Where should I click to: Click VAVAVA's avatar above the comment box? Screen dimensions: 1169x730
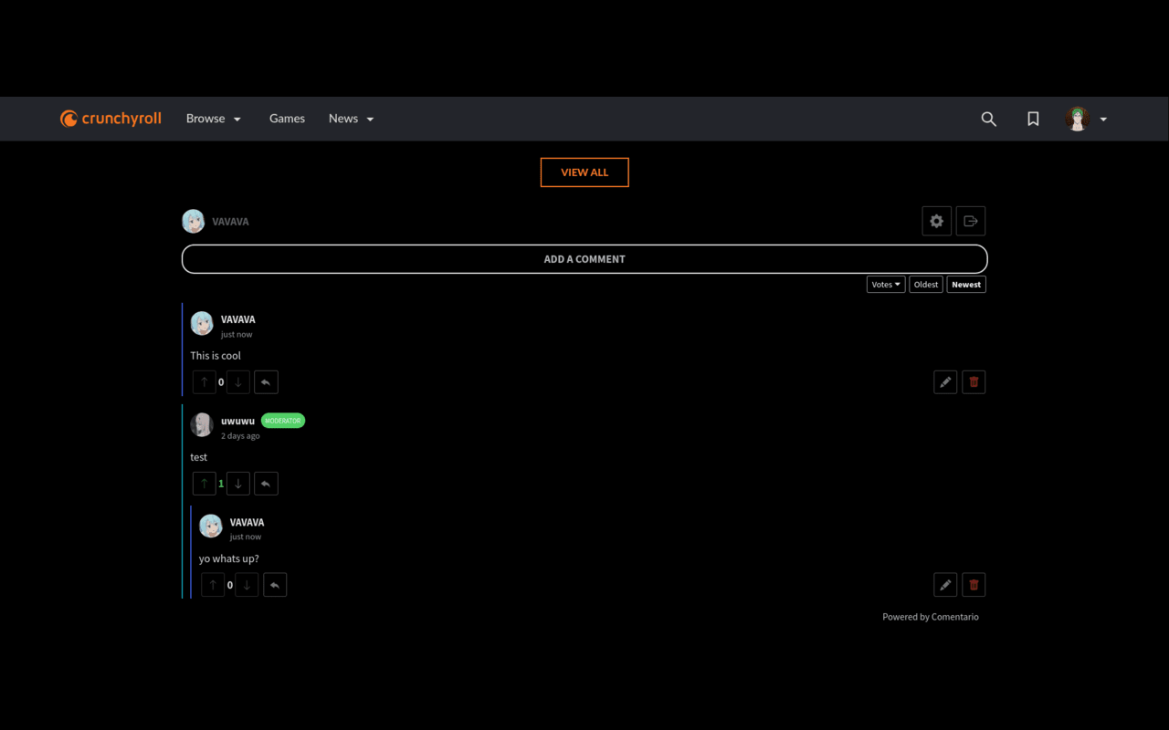click(x=194, y=221)
